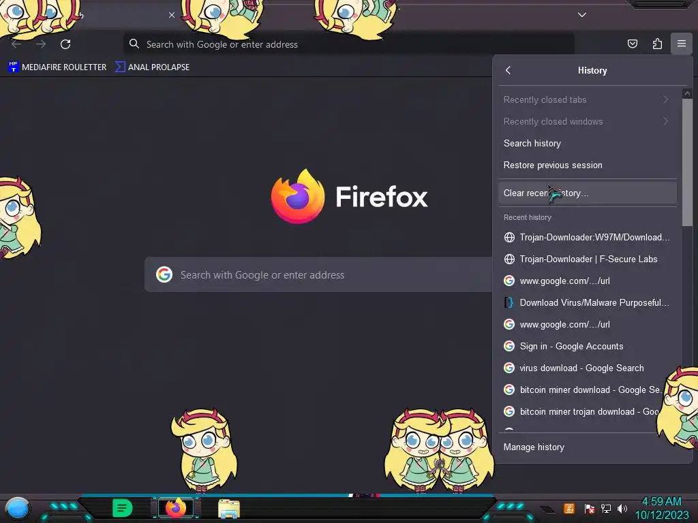This screenshot has height=523, width=698.
Task: Go back from the History panel
Action: click(x=508, y=70)
